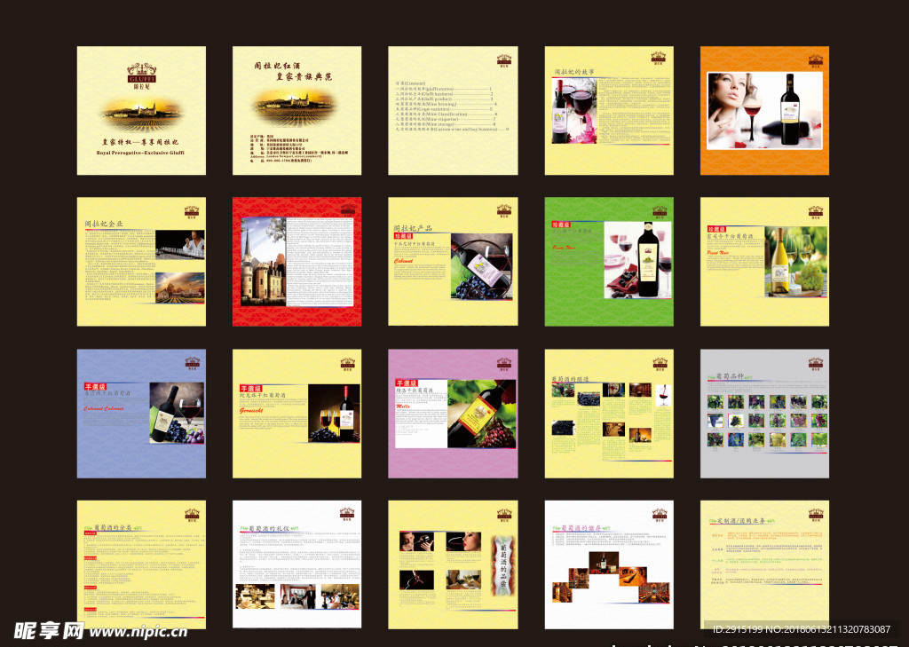Click the white wine bottle photo
The width and height of the screenshot is (909, 647).
click(795, 262)
